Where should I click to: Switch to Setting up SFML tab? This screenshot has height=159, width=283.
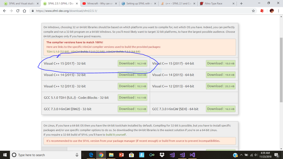138,4
